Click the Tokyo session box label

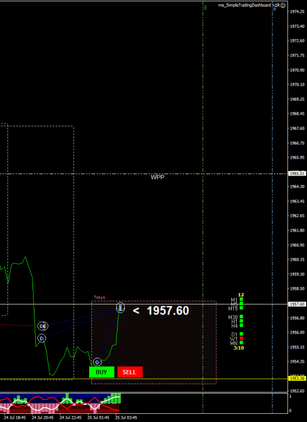click(99, 297)
